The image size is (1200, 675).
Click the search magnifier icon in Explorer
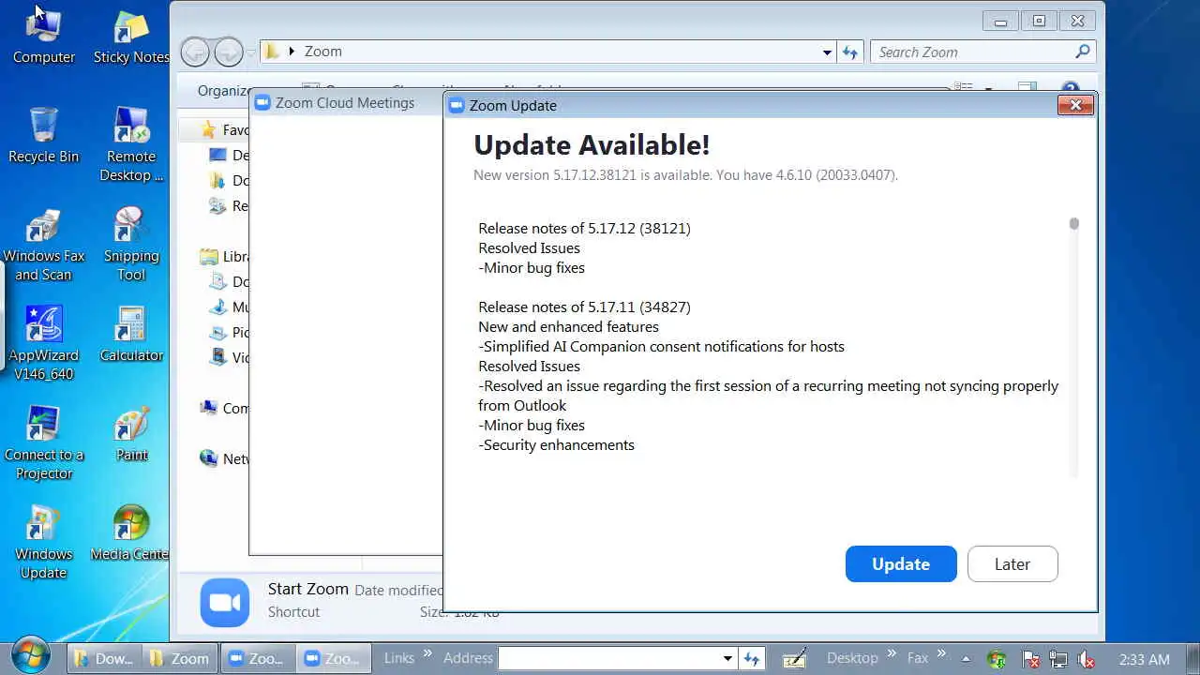1083,52
